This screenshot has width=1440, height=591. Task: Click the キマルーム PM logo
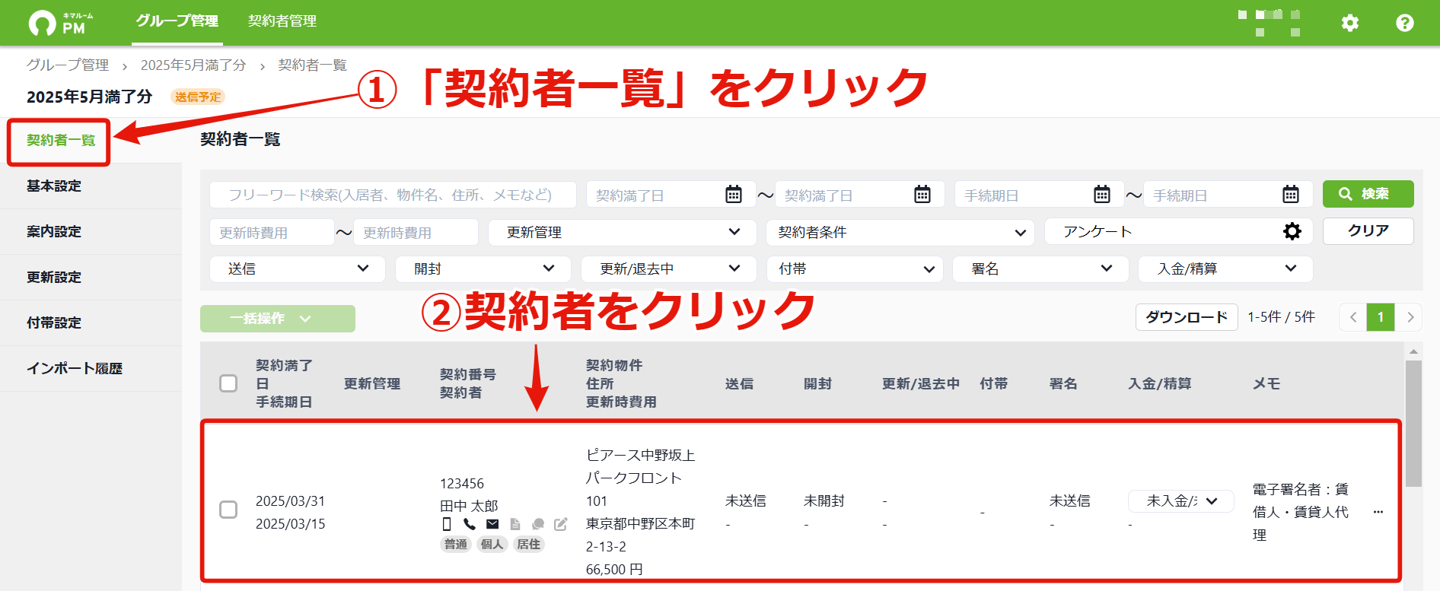pyautogui.click(x=61, y=23)
